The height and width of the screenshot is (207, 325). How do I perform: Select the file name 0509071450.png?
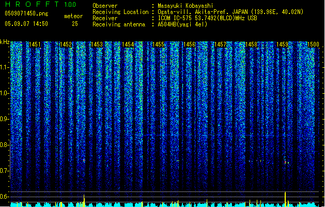pos(26,13)
